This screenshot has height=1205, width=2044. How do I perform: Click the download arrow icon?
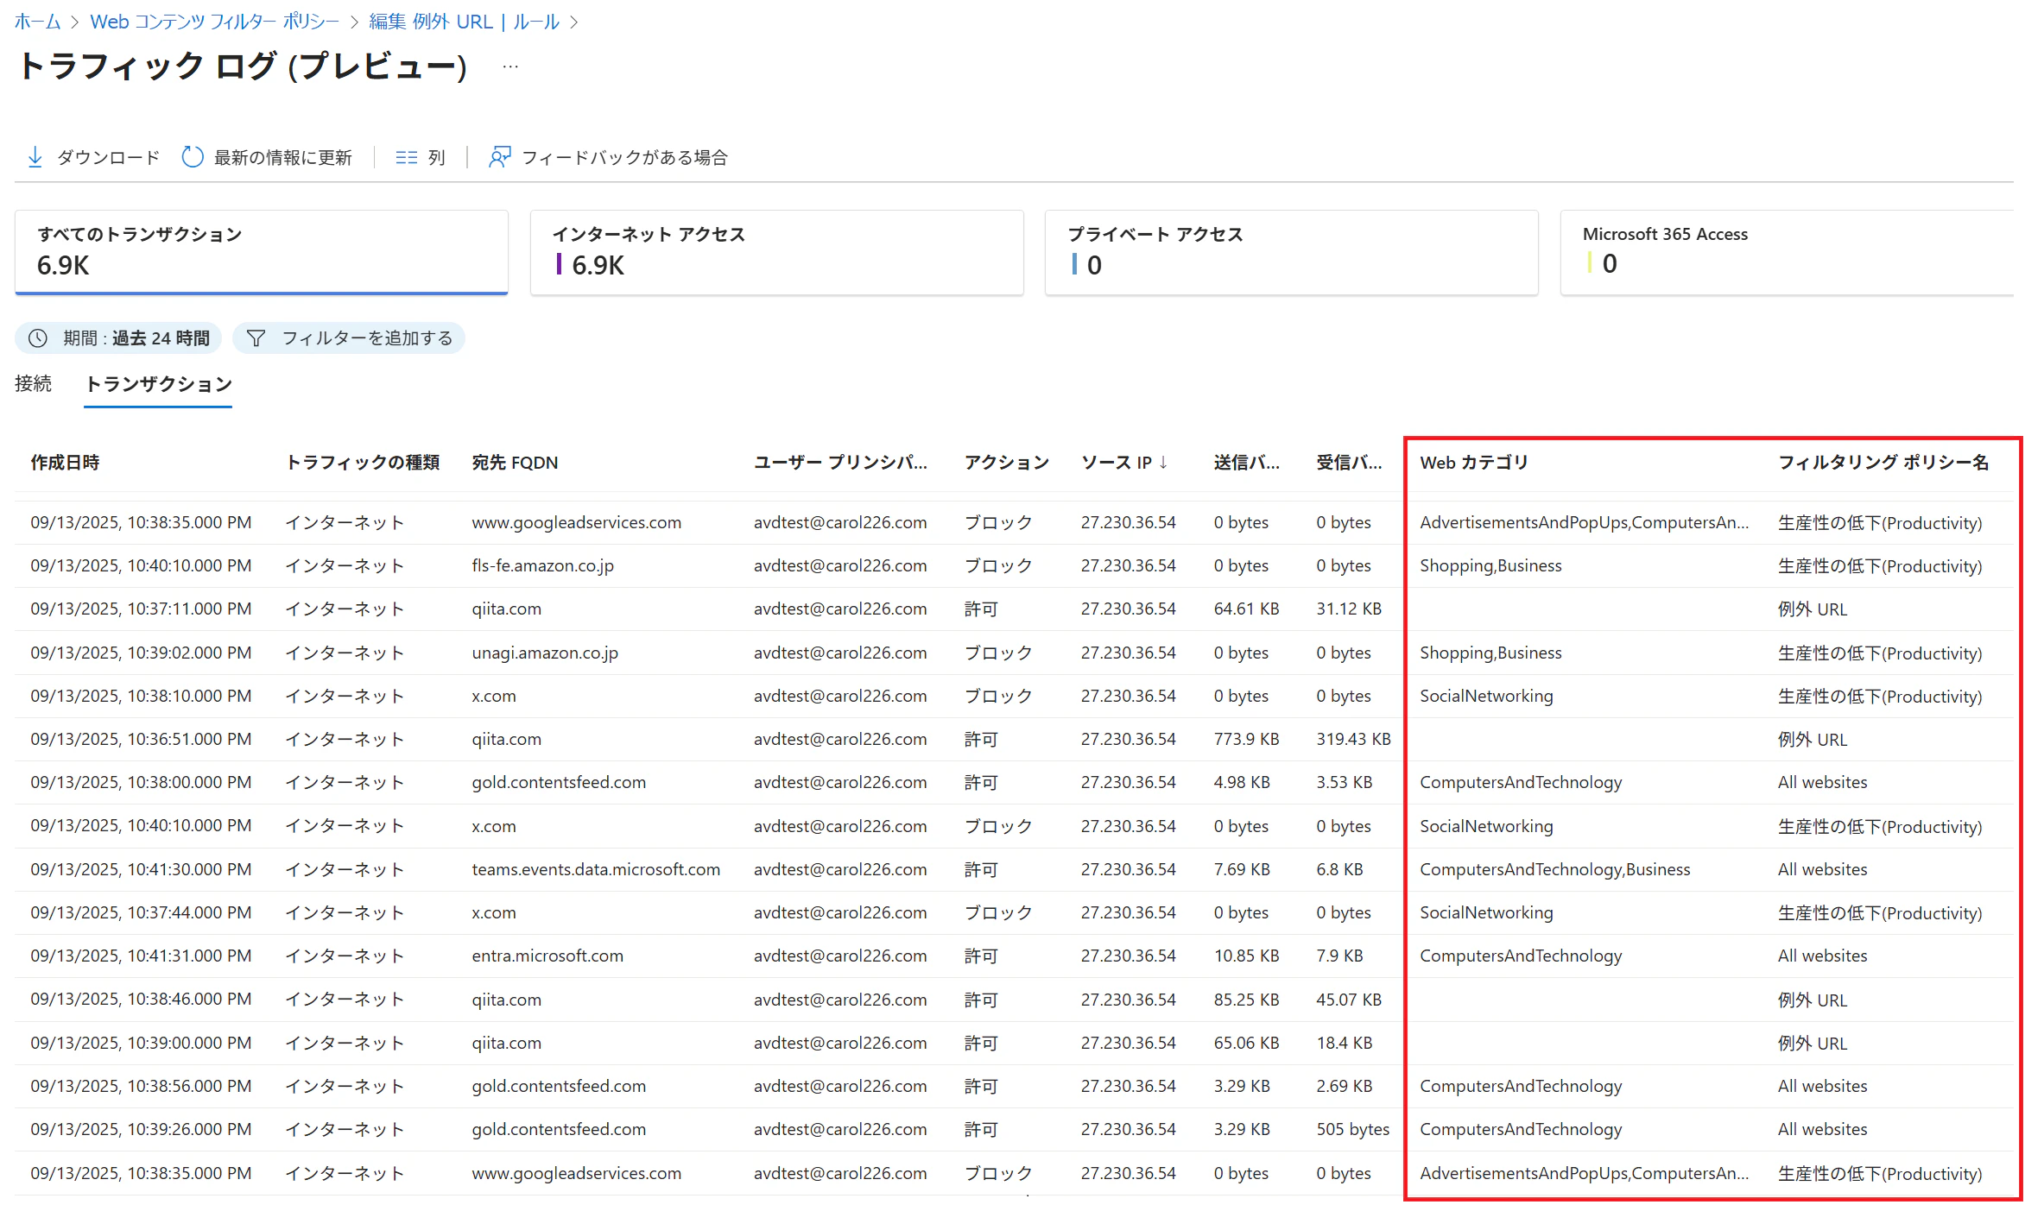click(x=35, y=157)
